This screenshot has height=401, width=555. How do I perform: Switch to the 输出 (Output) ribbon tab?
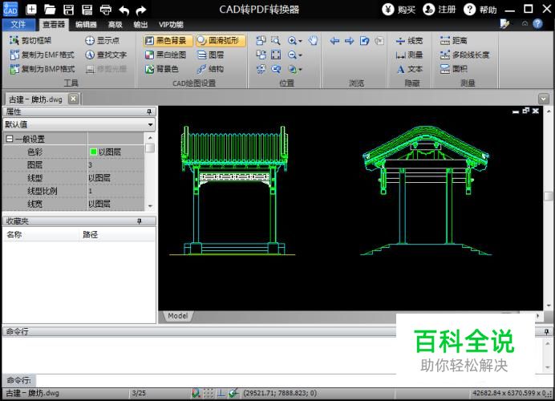[x=140, y=25]
